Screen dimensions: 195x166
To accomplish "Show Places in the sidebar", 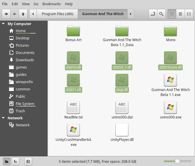I will coord(7,162).
